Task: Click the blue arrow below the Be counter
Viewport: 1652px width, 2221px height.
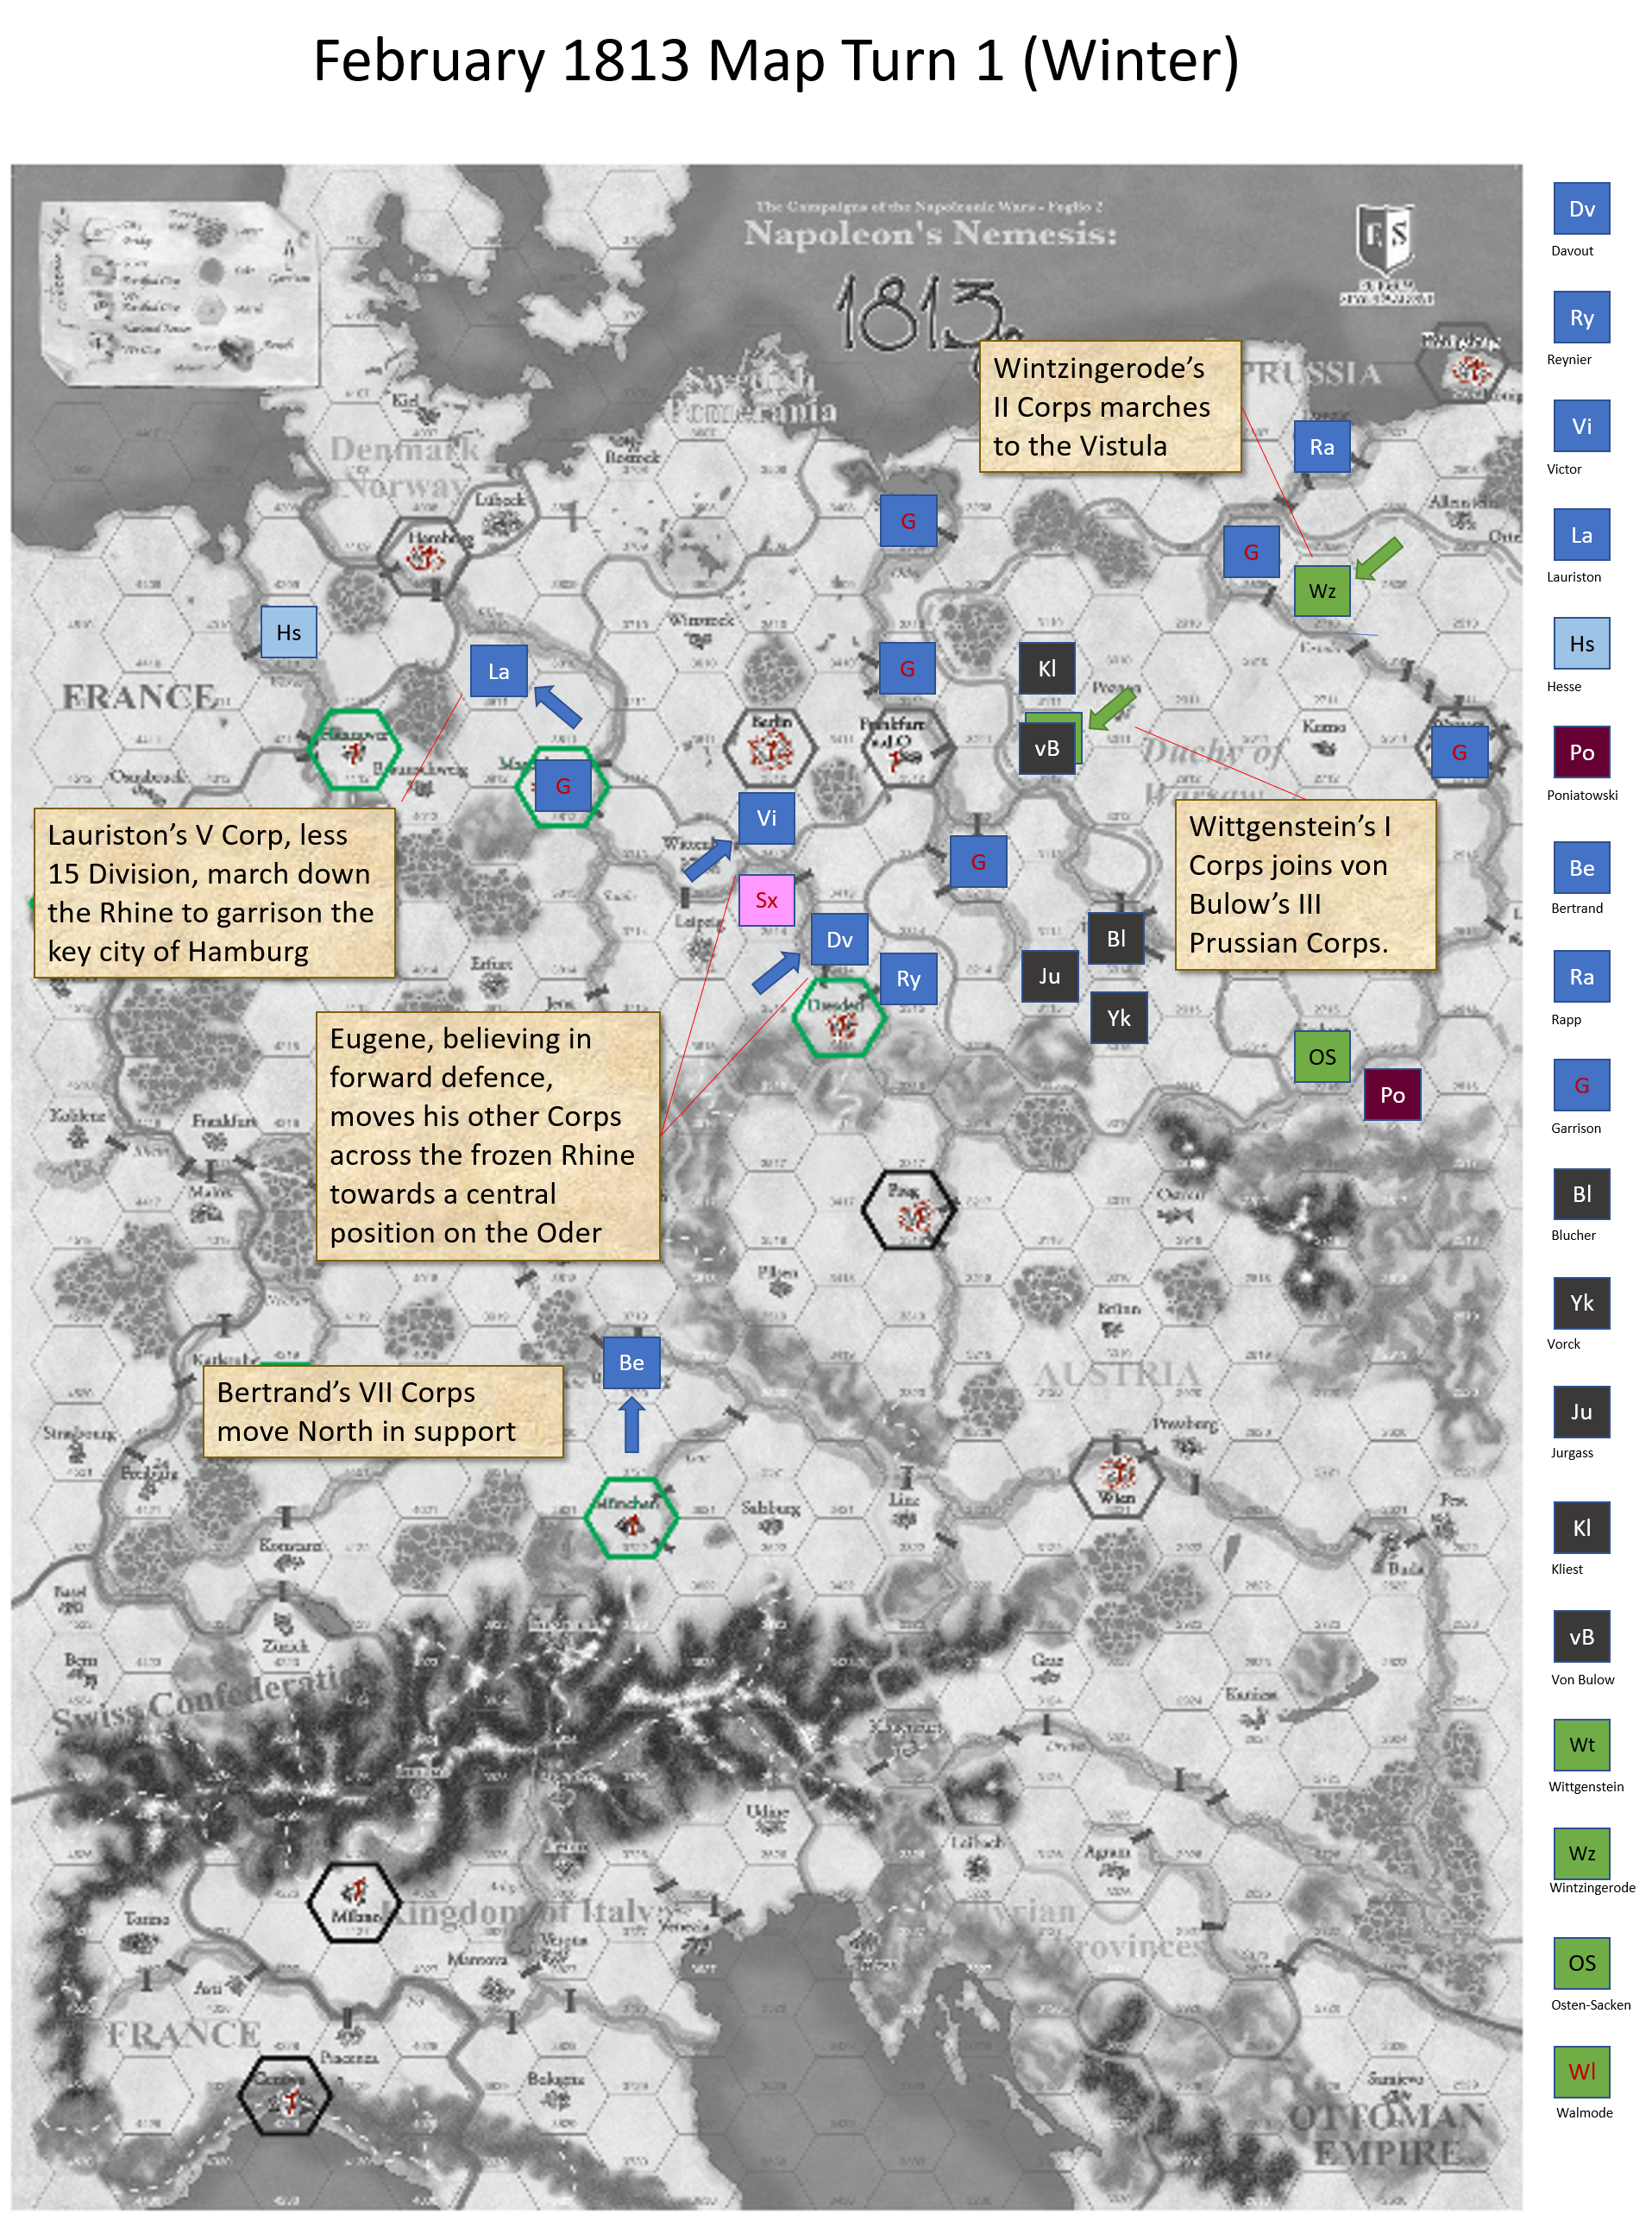Action: [x=631, y=1425]
